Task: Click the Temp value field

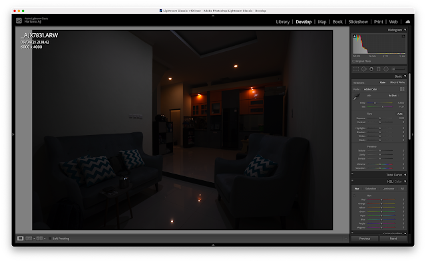Action: [401, 103]
